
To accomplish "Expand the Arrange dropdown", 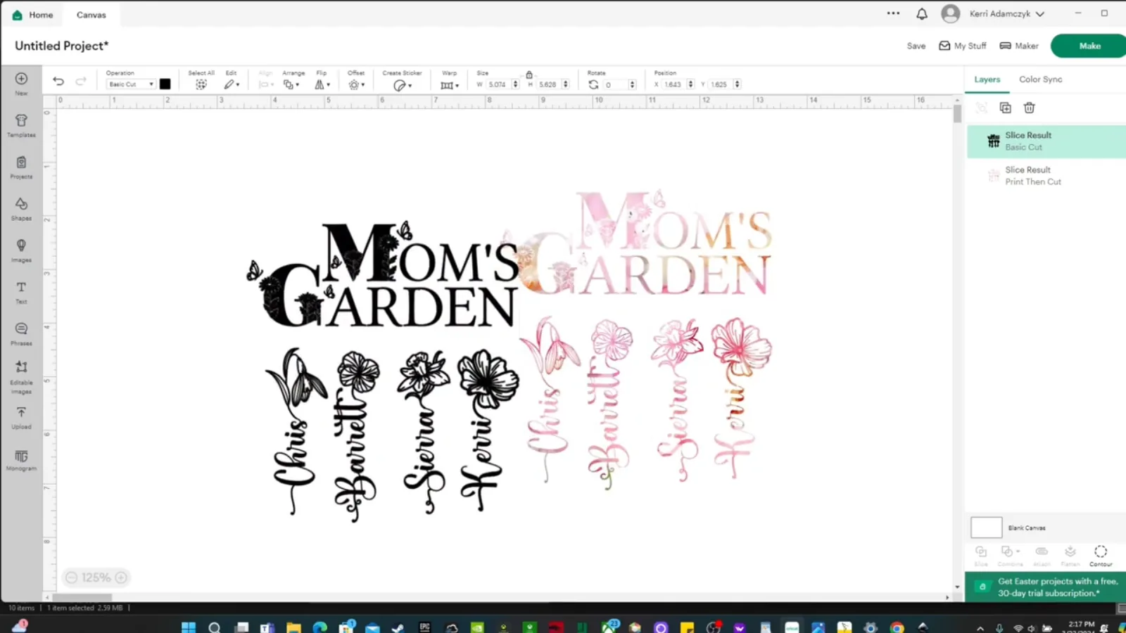I will [x=291, y=84].
